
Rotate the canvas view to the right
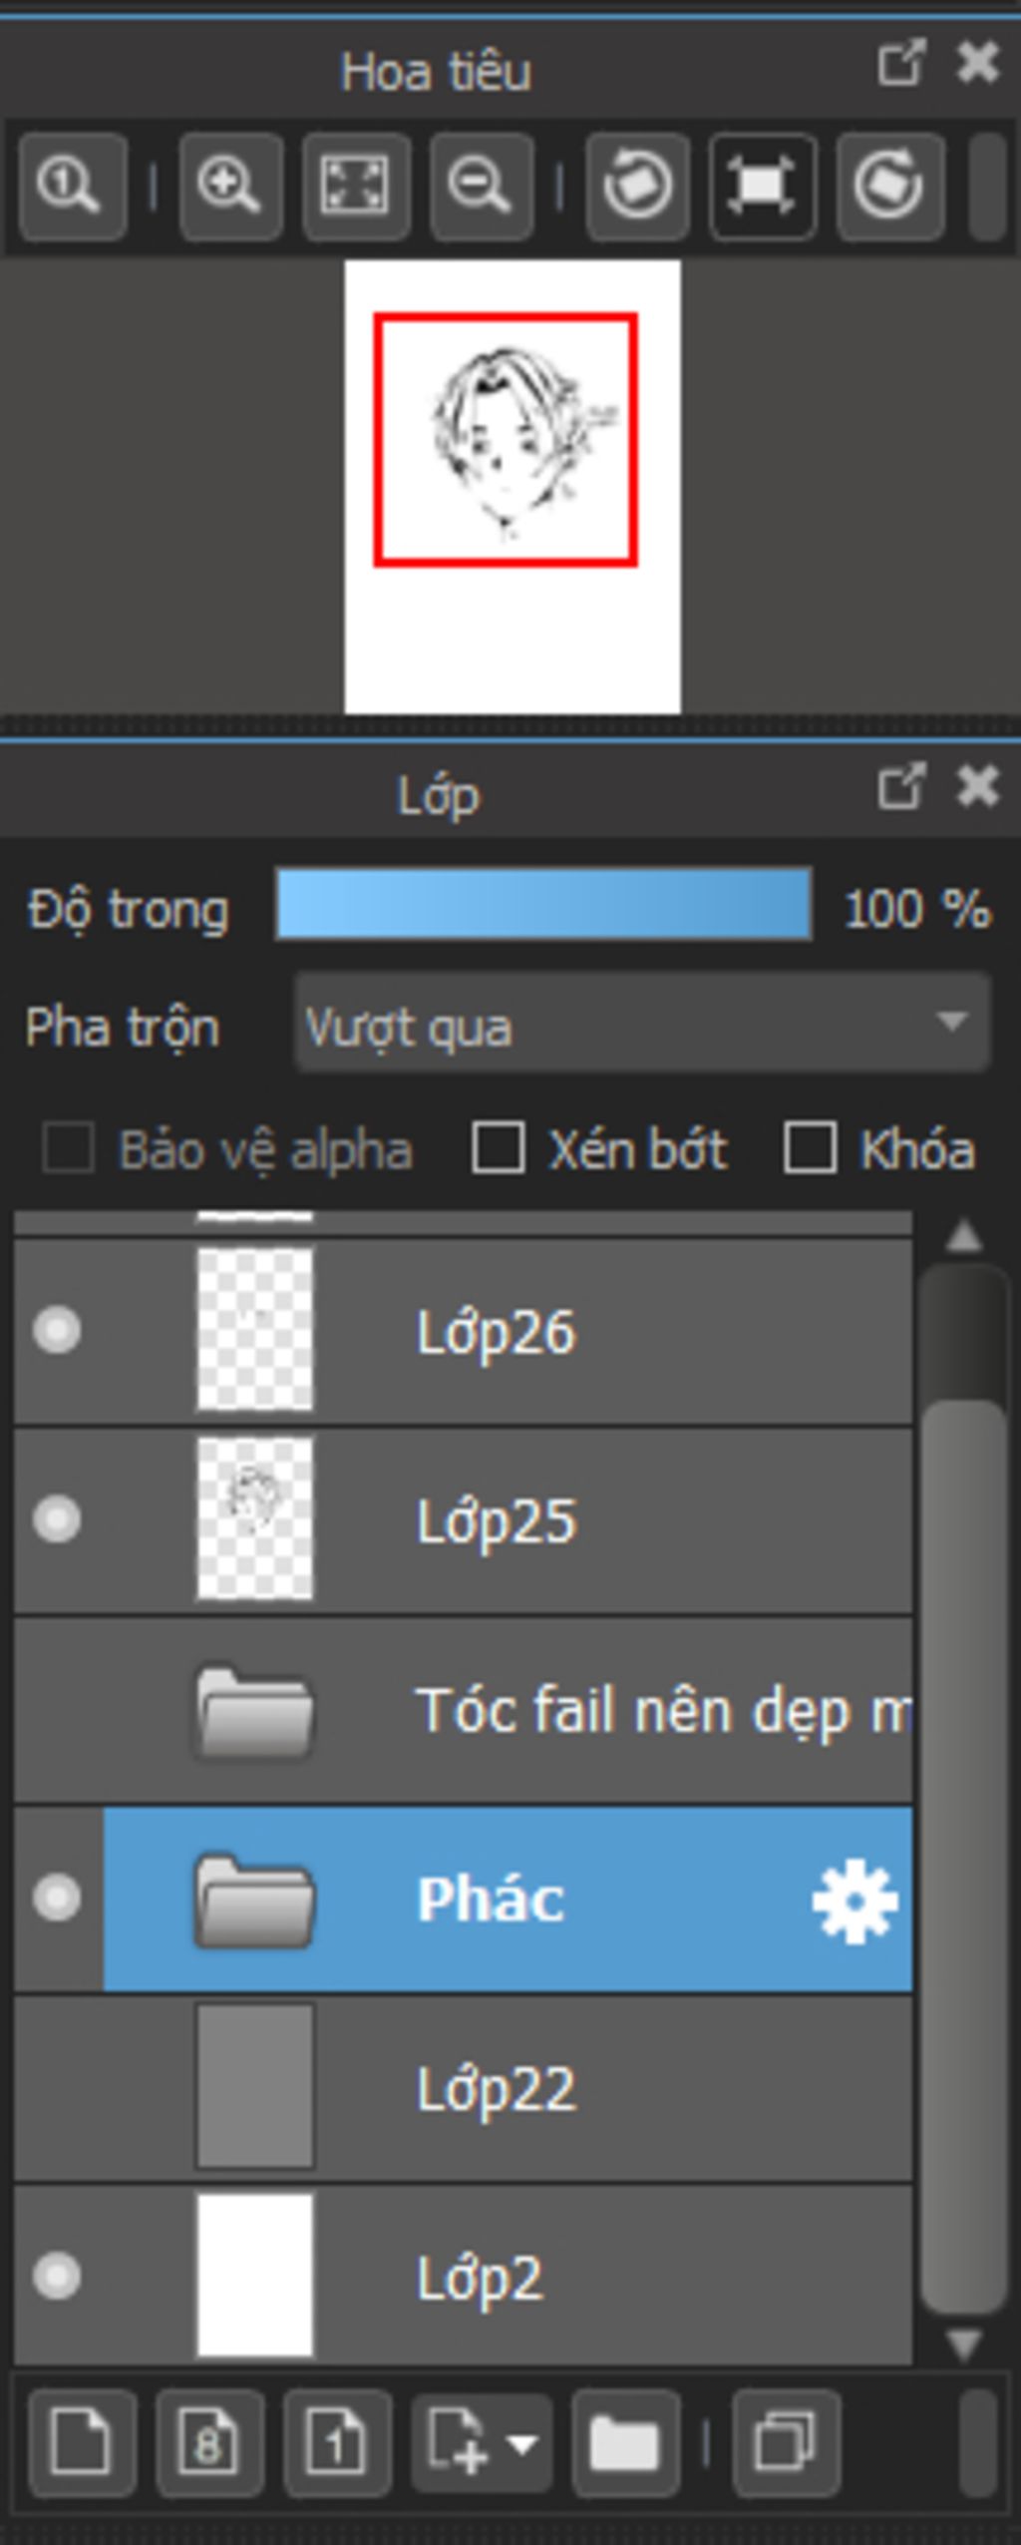coord(889,187)
